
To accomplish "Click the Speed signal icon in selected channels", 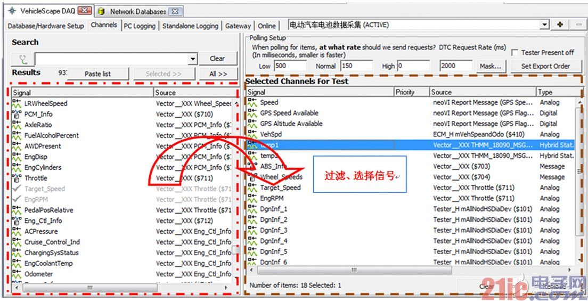I will tap(252, 102).
